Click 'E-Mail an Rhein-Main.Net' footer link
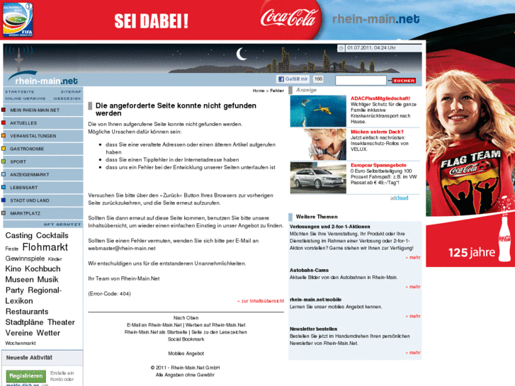Image resolution: width=515 pixels, height=386 pixels. point(154,325)
